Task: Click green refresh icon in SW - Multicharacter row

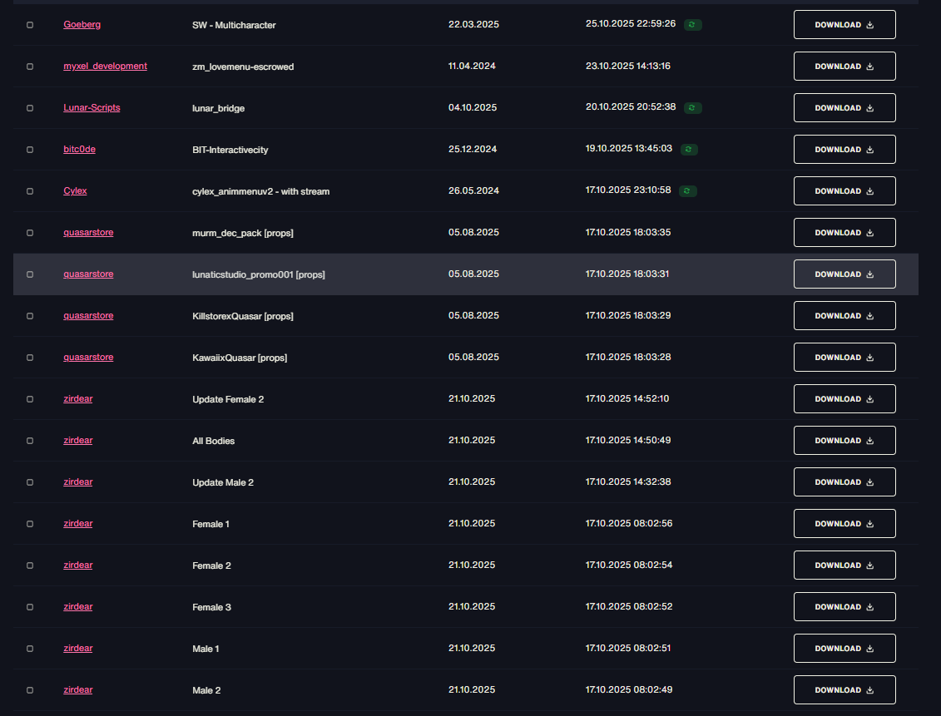Action: [x=692, y=25]
